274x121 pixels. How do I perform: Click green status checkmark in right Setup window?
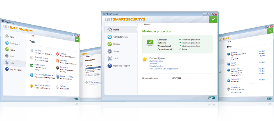271,31
